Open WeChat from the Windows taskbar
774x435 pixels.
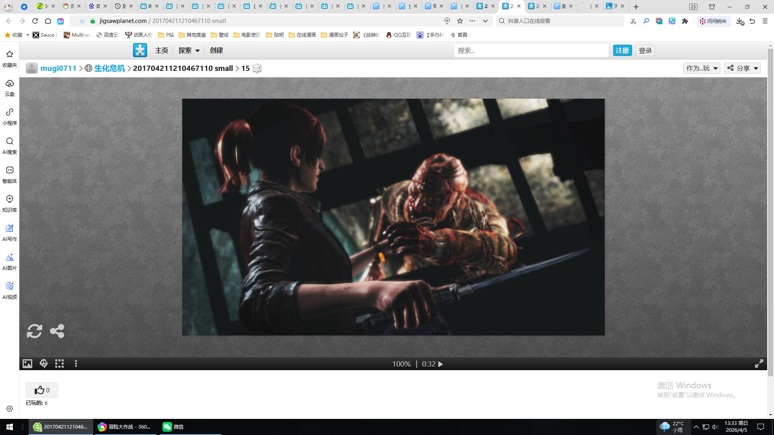point(173,427)
